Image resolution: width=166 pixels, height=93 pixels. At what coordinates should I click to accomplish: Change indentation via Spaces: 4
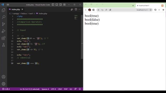pyautogui.click(x=45, y=89)
